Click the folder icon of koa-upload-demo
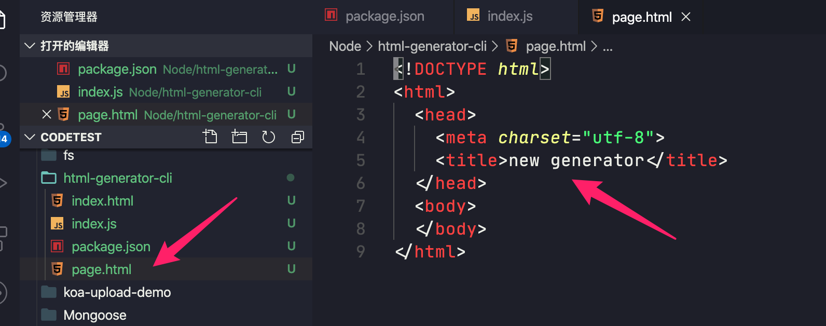This screenshot has height=326, width=826. pos(49,292)
